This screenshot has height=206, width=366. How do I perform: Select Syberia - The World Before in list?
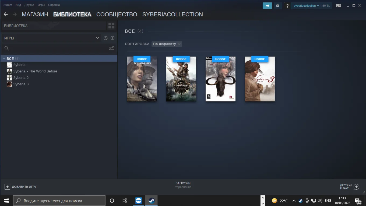(35, 71)
